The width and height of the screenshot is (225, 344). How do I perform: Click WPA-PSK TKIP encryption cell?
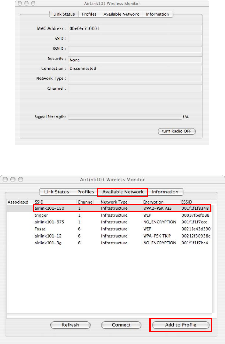coord(157,236)
